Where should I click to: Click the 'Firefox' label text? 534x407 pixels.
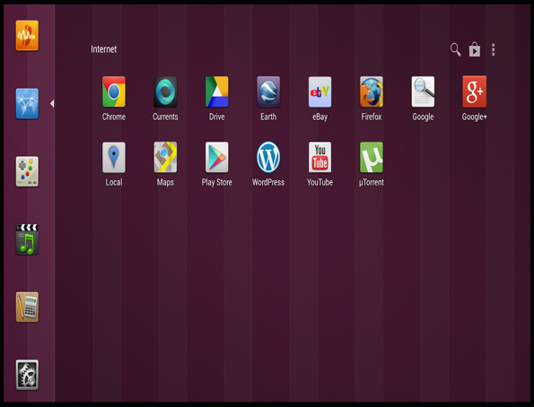click(x=372, y=117)
